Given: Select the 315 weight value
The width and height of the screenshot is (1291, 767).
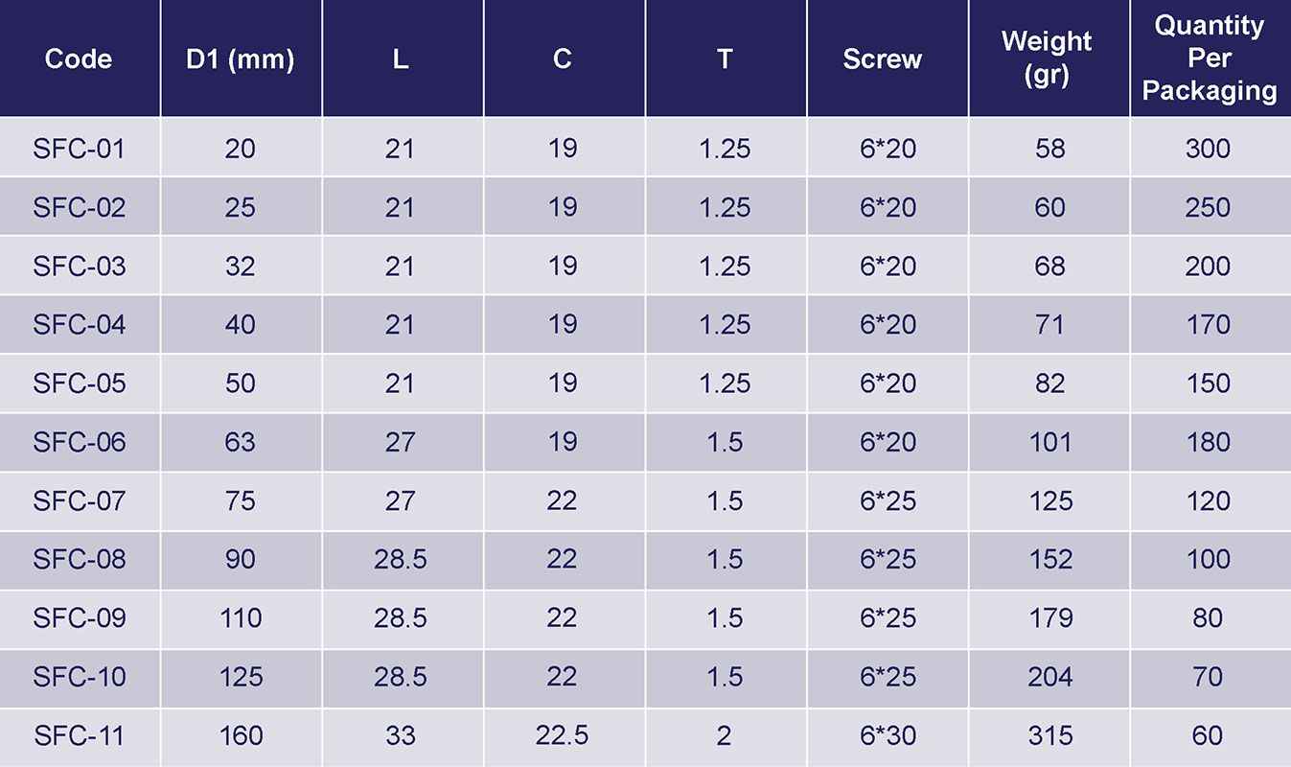Looking at the screenshot, I should pos(1049,735).
